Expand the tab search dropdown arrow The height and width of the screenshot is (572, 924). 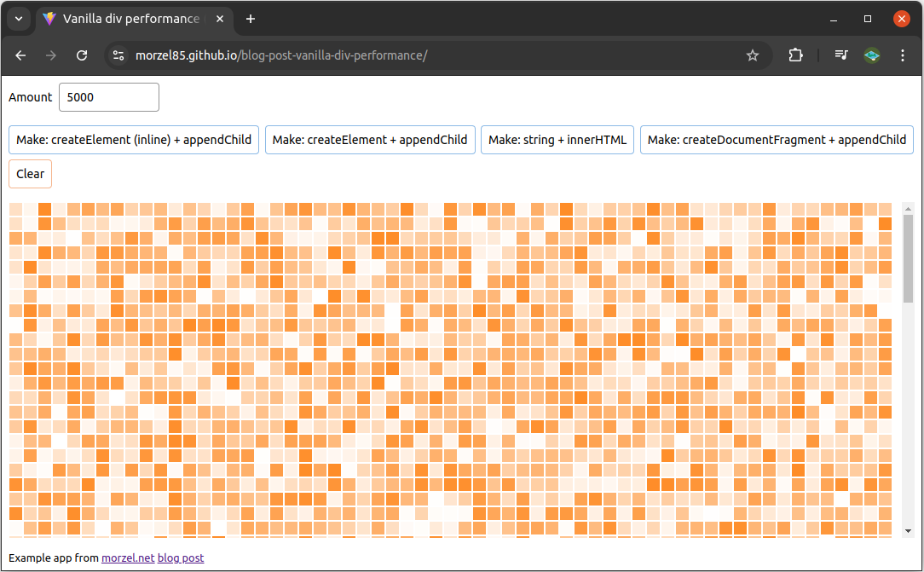18,19
